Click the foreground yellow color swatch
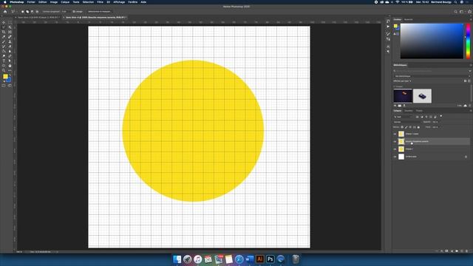The image size is (473, 266). (5, 77)
